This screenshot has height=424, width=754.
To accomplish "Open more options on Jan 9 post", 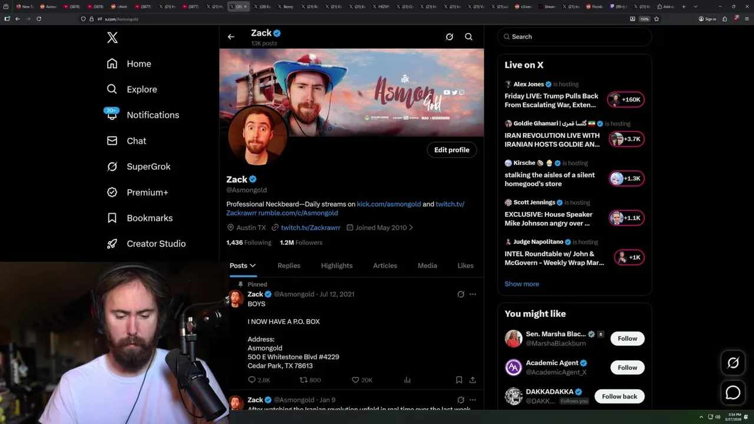I will [x=472, y=400].
